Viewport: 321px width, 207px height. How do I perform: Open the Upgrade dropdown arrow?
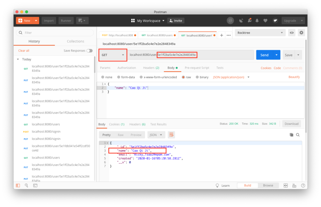[x=302, y=21]
